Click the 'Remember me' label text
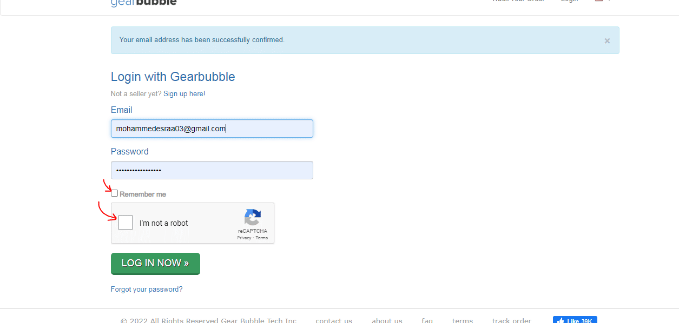 pos(143,194)
